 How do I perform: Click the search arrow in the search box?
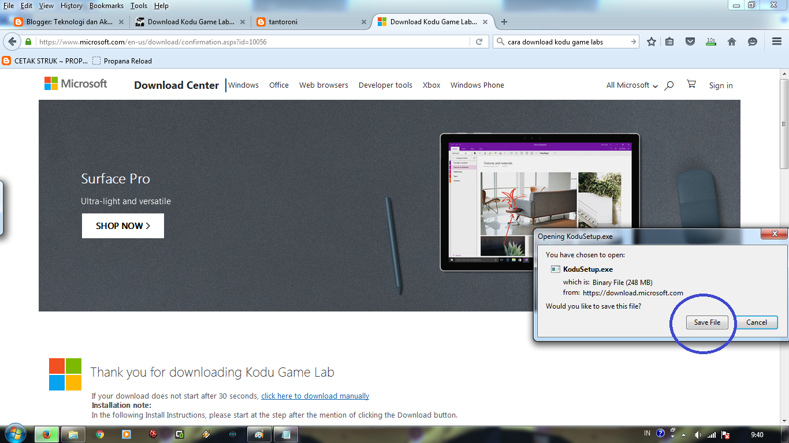tap(634, 42)
